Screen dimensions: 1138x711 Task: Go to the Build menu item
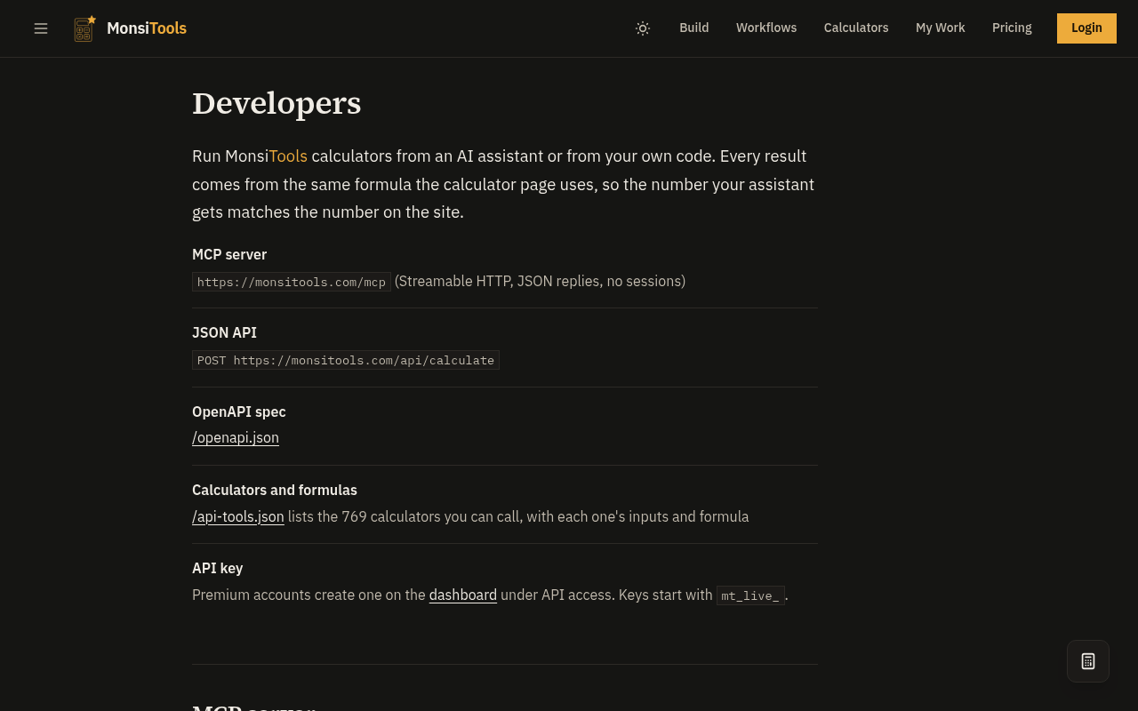(x=694, y=28)
